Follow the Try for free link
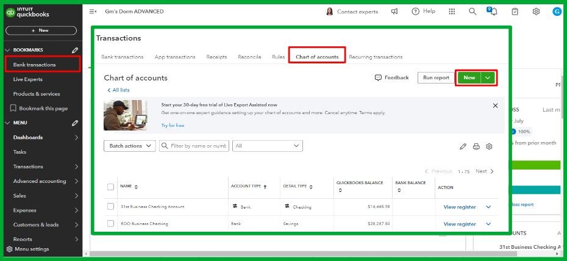Screen dimensions: 567x261 click(173, 126)
